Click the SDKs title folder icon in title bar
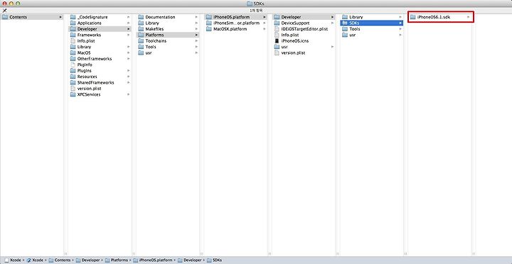The height and width of the screenshot is (264, 512). pos(250,4)
